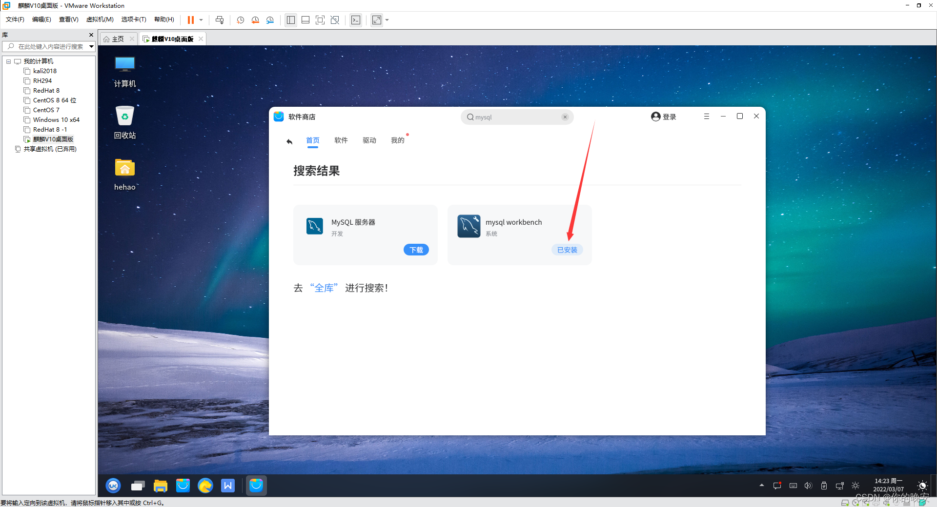Click the taskbar clock 14:23

pos(888,485)
